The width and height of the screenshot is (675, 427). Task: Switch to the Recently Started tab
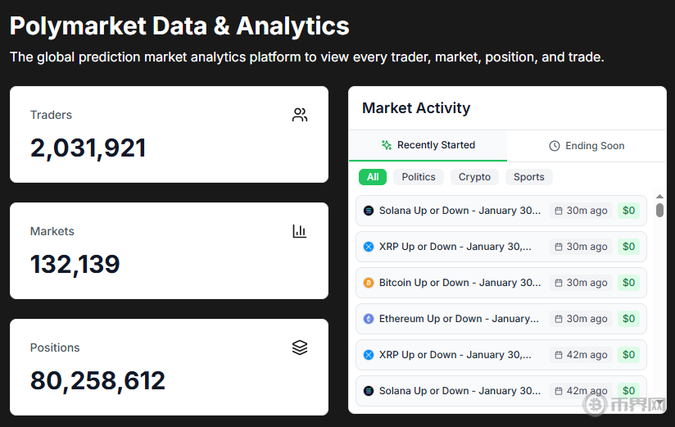tap(428, 145)
